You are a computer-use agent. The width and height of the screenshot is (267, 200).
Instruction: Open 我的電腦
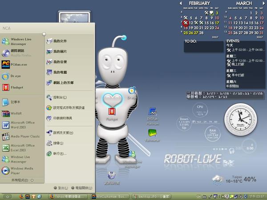click(x=57, y=72)
